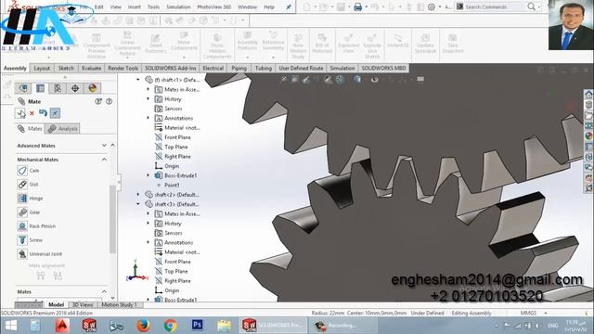Image resolution: width=594 pixels, height=334 pixels.
Task: Switch to the Evaluate ribbon tab
Action: click(92, 68)
